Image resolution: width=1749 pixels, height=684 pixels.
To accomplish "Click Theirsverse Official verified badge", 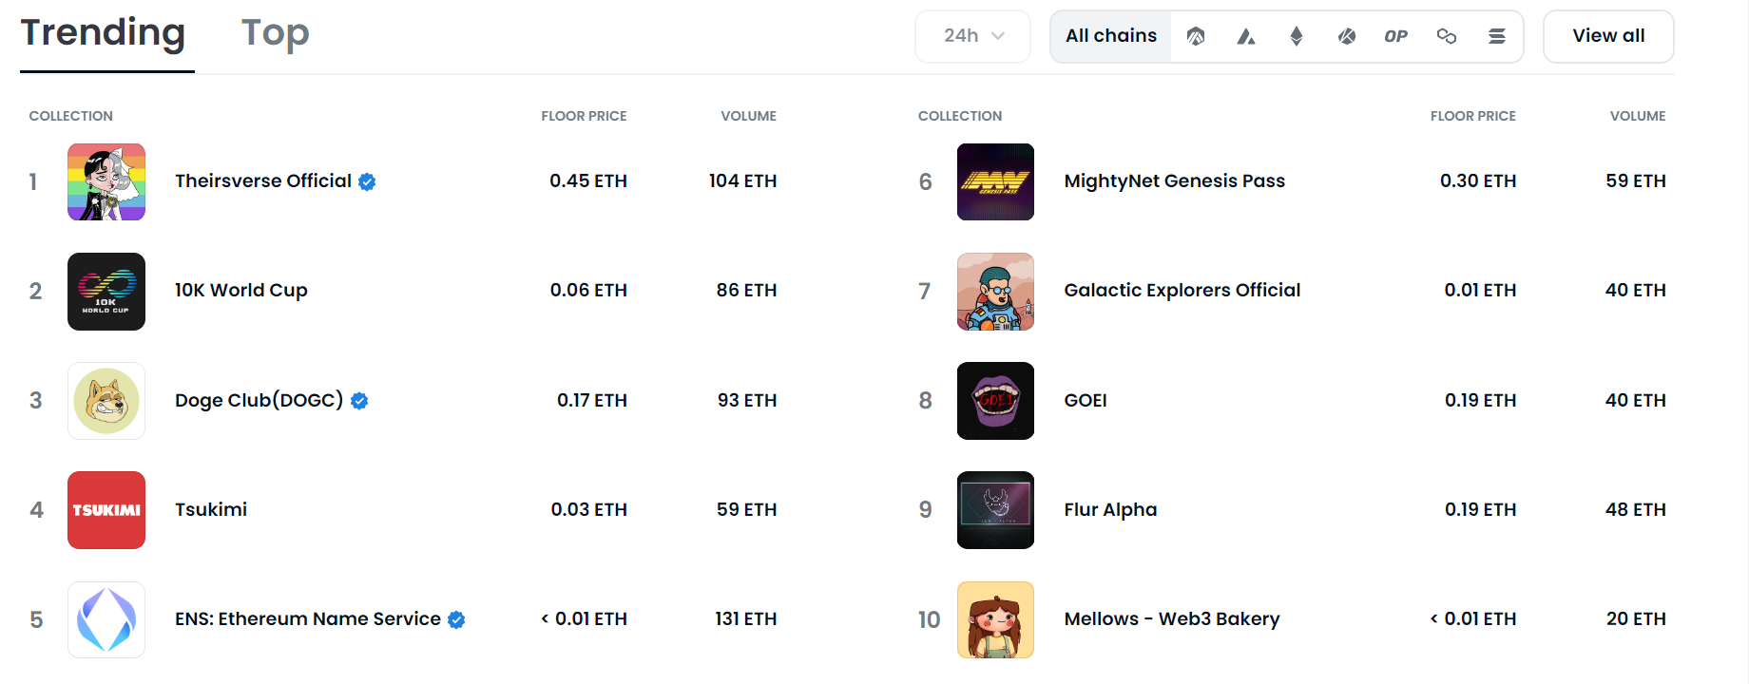I will point(367,181).
